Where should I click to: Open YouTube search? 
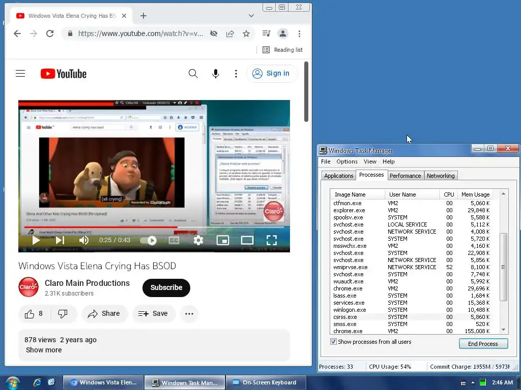click(193, 73)
